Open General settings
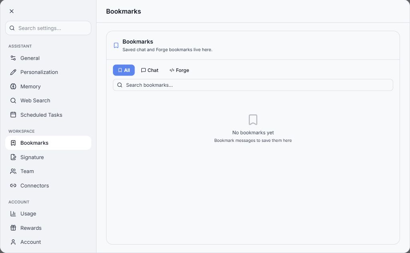This screenshot has width=410, height=253. tap(48, 58)
